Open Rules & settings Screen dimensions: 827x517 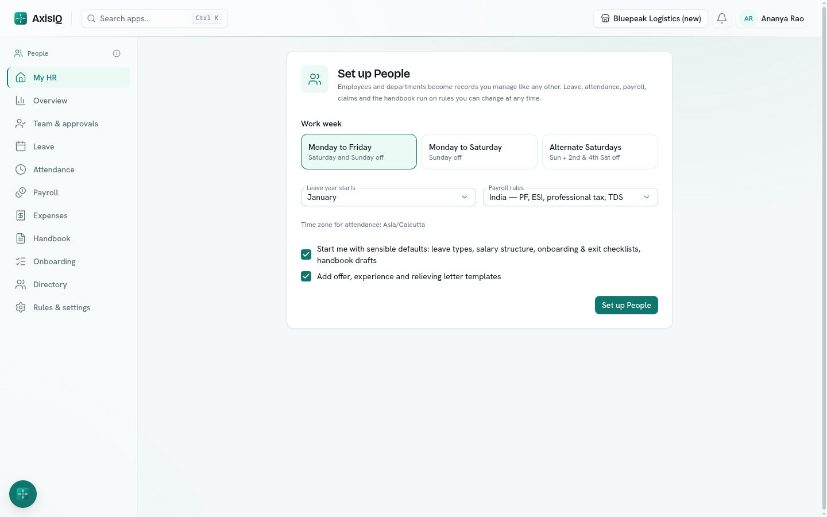pos(69,307)
